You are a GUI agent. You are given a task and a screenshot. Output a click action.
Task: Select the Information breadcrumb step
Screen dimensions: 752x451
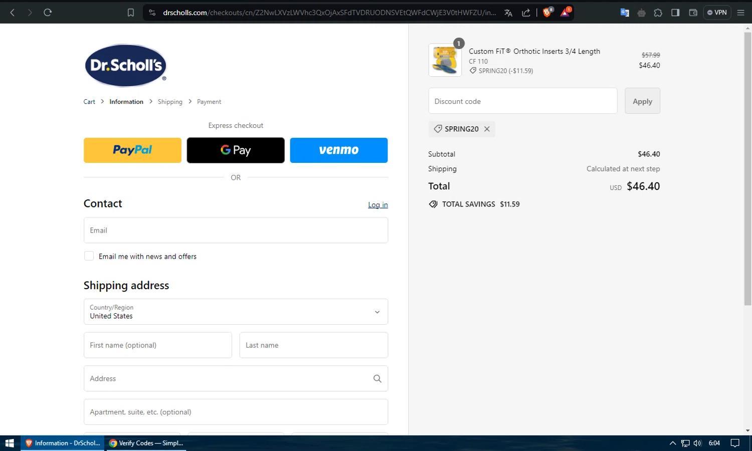point(126,102)
